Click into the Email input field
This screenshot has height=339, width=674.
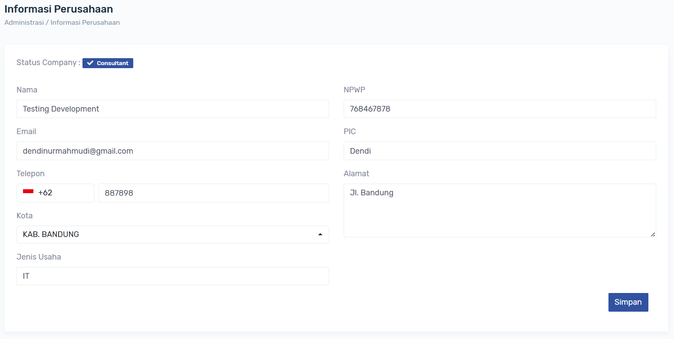(x=172, y=151)
